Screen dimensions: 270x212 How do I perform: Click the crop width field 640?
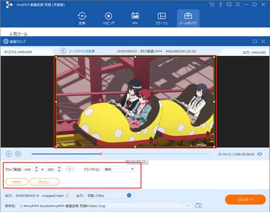tap(29, 170)
